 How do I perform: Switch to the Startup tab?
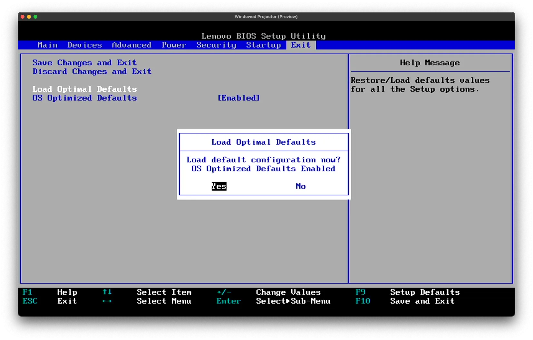point(263,45)
